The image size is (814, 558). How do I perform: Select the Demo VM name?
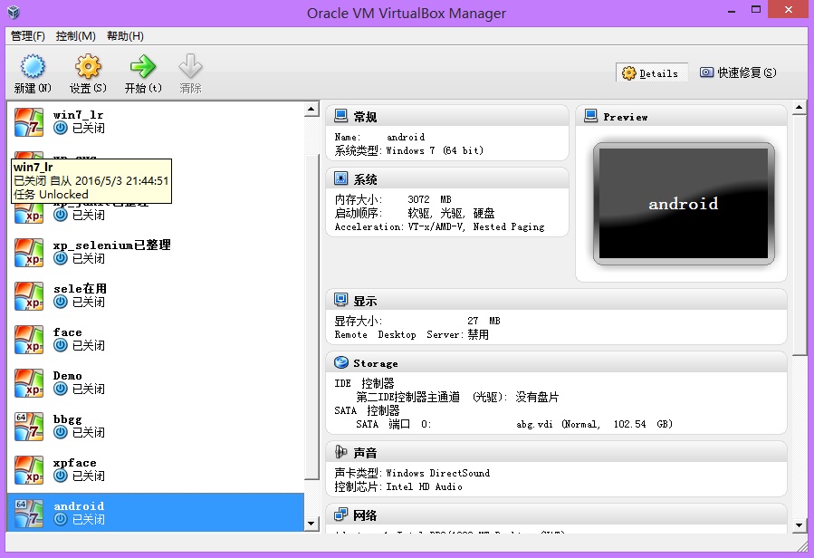pyautogui.click(x=68, y=376)
